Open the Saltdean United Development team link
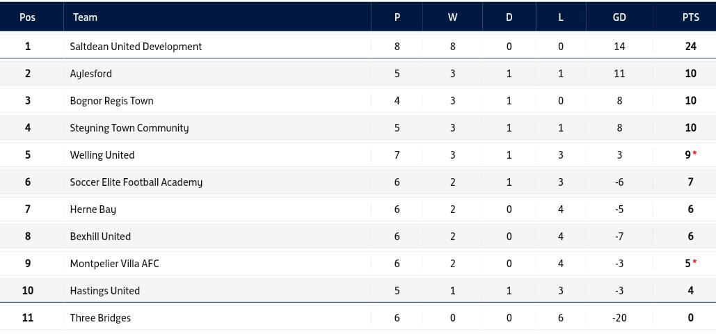The height and width of the screenshot is (334, 716). click(136, 47)
